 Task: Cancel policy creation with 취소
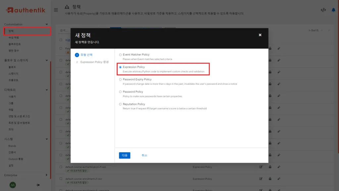(x=144, y=155)
